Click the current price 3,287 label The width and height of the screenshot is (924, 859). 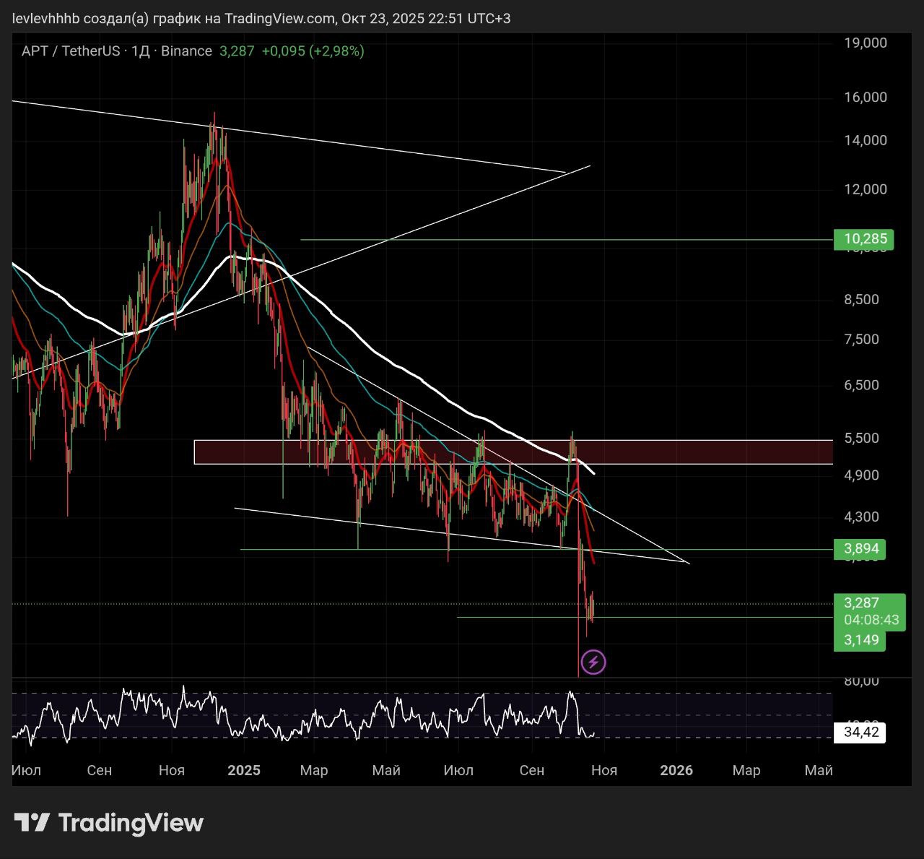(x=862, y=603)
